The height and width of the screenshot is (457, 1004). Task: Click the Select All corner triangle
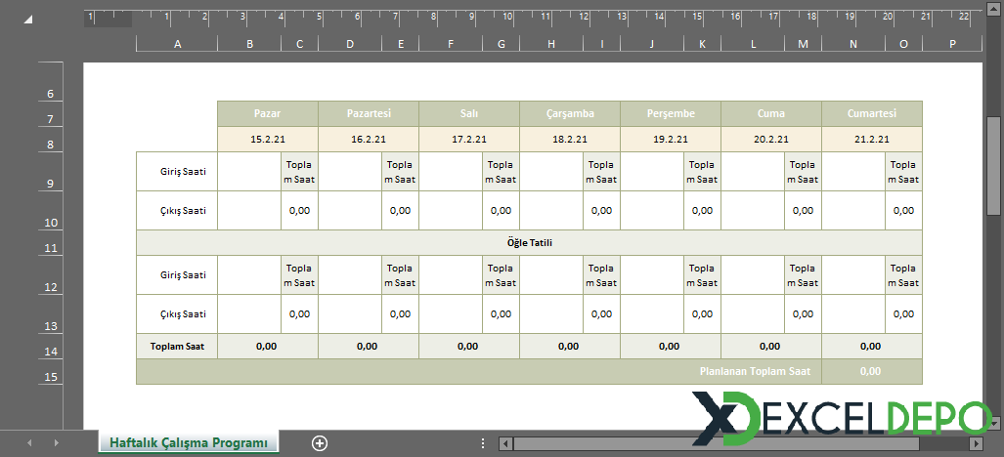pos(28,20)
